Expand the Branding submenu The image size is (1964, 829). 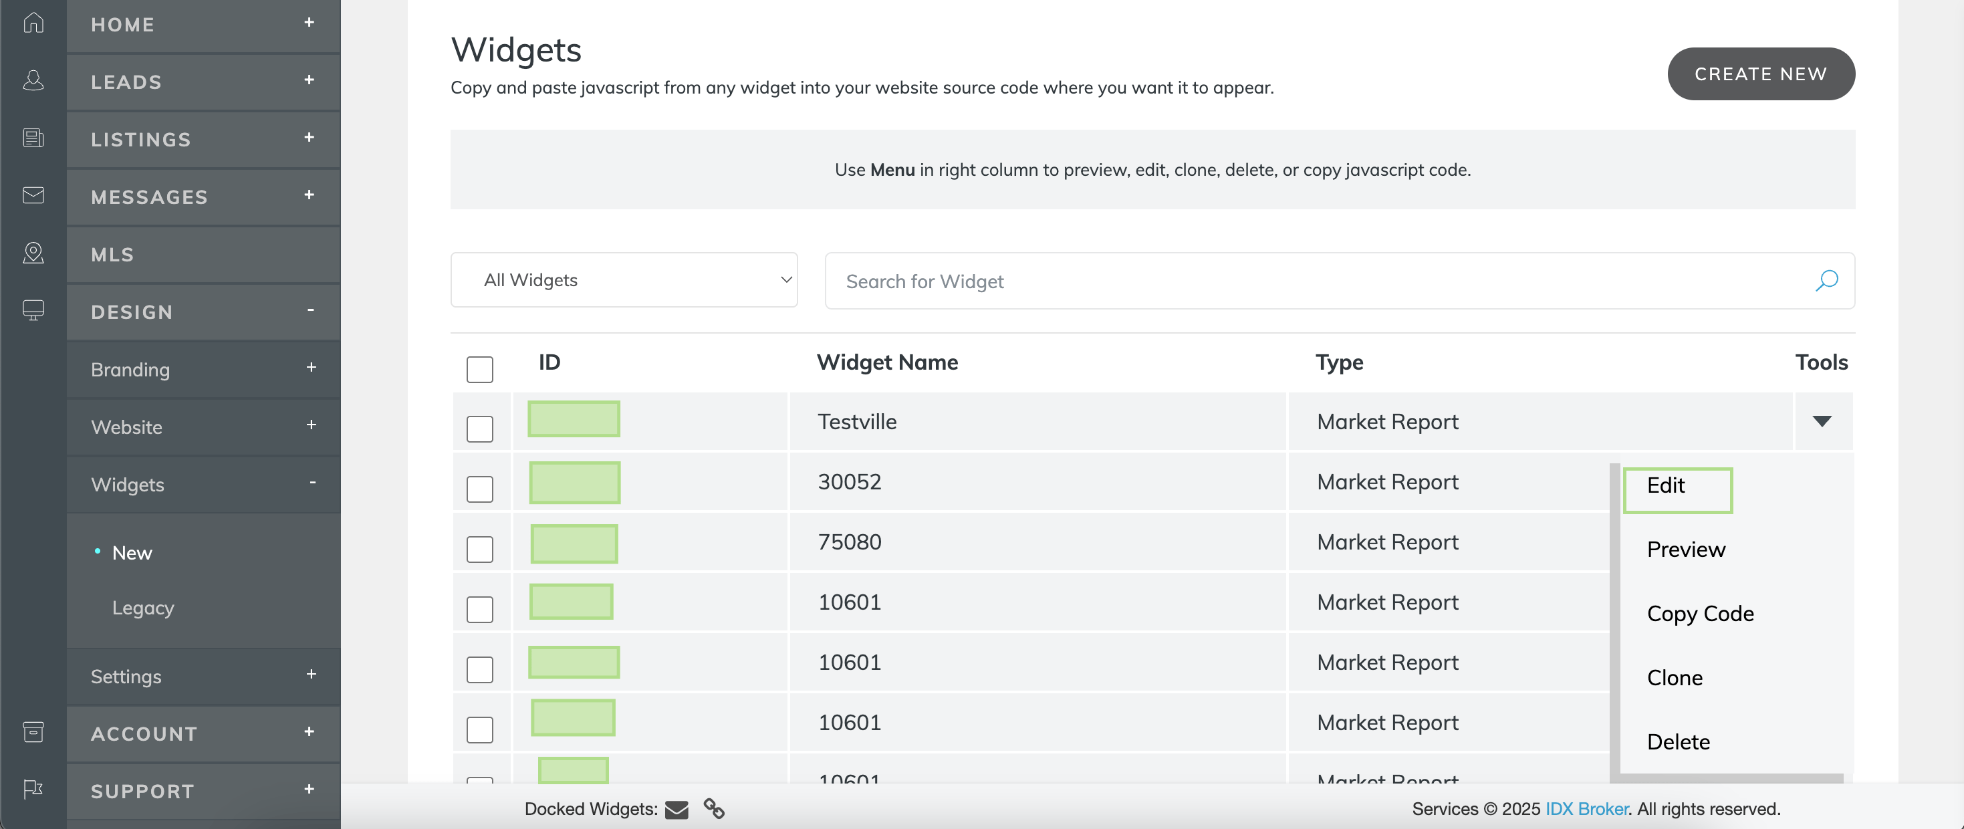coord(311,368)
